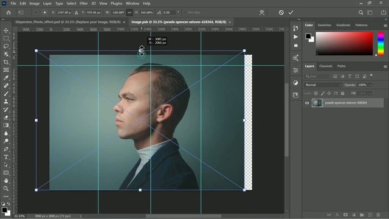This screenshot has height=219, width=389.
Task: Open the search magnifier icon
Action: pyautogui.click(x=360, y=12)
